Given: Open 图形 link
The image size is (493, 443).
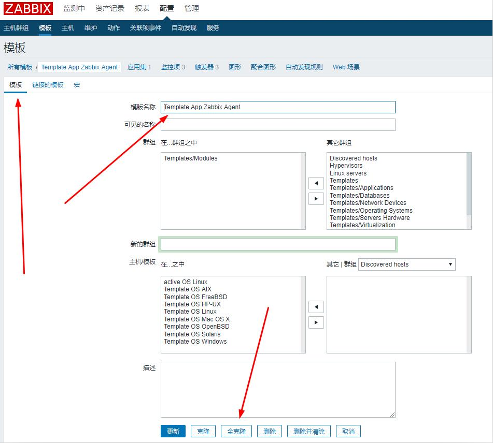Looking at the screenshot, I should (234, 67).
